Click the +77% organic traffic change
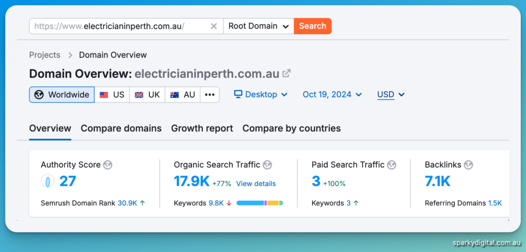526x252 pixels. coord(221,184)
